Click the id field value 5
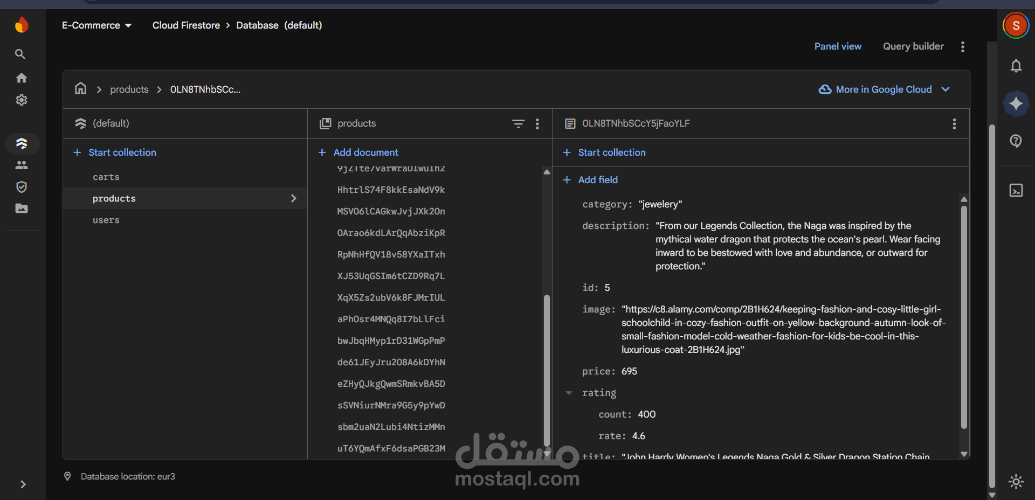1035x500 pixels. coord(607,288)
